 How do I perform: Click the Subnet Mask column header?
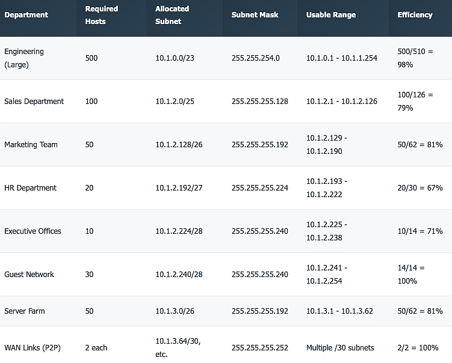tap(255, 15)
